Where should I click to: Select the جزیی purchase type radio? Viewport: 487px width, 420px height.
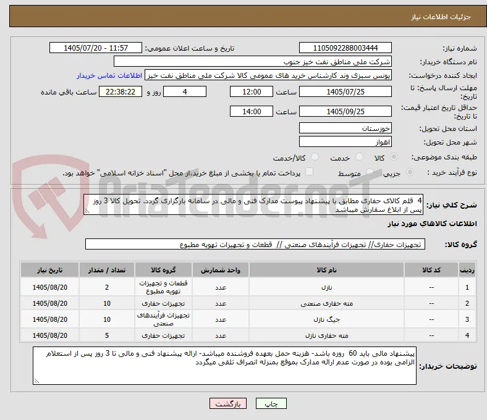[x=410, y=172]
